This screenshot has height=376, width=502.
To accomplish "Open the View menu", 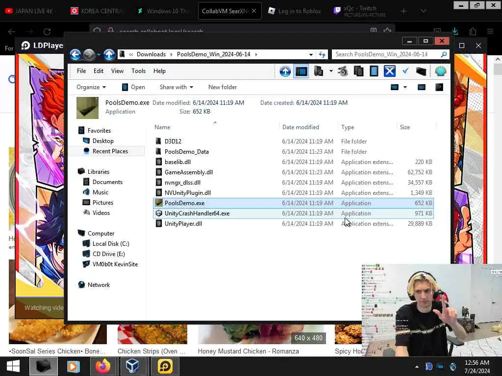I will click(117, 71).
